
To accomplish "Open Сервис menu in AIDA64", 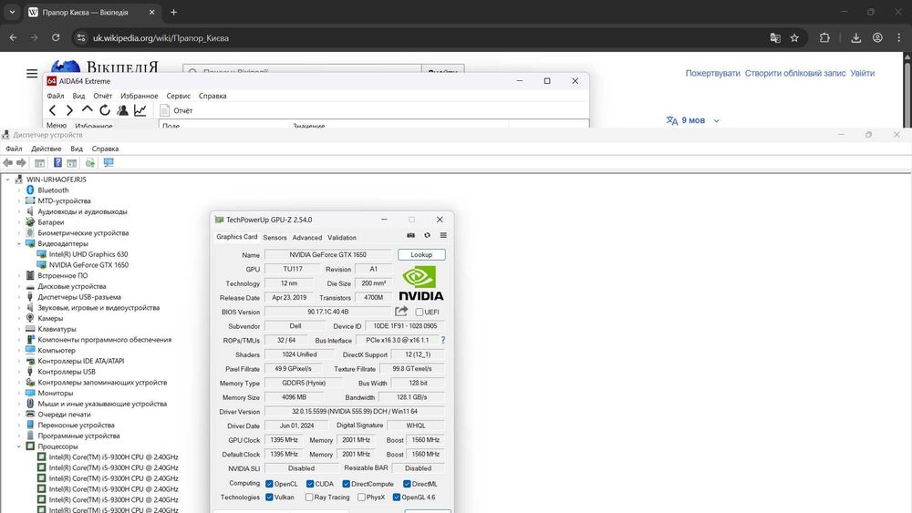I will click(x=178, y=96).
